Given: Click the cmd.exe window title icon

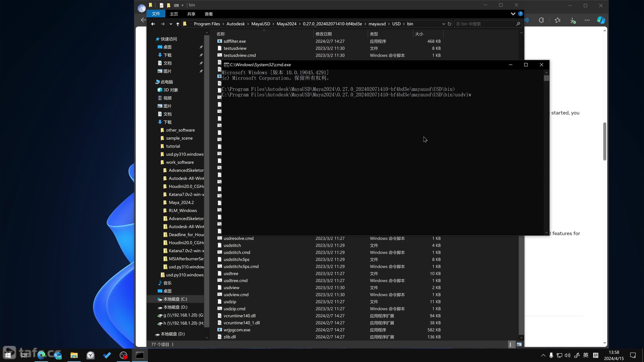Looking at the screenshot, I should click(226, 65).
